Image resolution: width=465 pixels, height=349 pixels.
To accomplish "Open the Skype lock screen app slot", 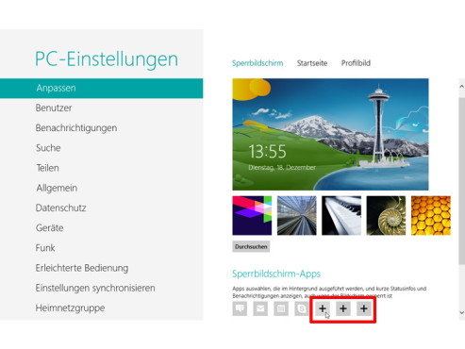I will (x=302, y=308).
